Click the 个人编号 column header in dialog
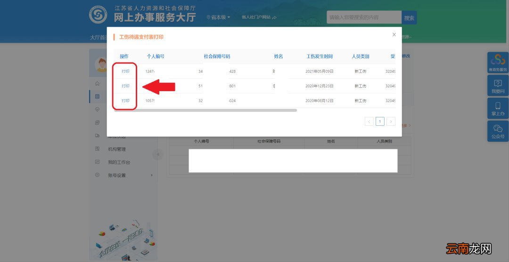The width and height of the screenshot is (509, 262). click(x=156, y=56)
